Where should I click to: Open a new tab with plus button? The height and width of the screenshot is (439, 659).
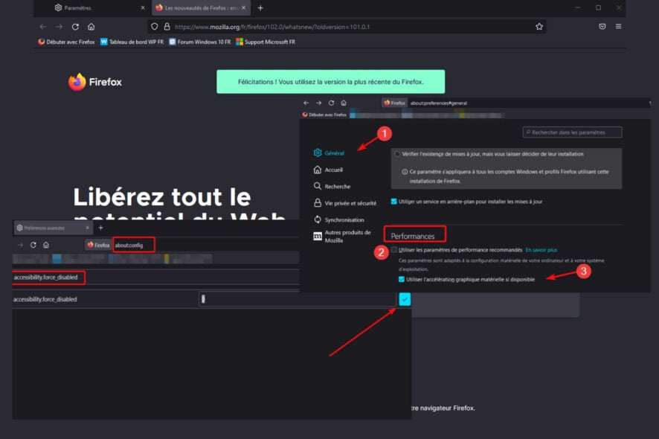point(260,7)
